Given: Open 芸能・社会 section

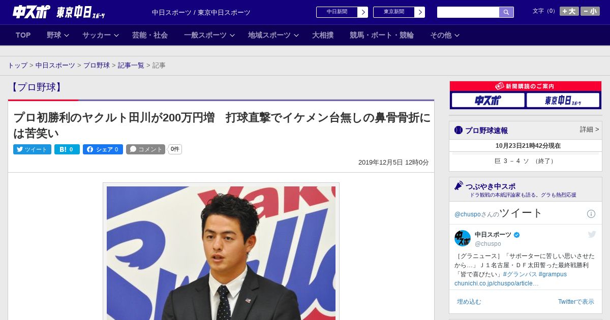Looking at the screenshot, I should (150, 35).
